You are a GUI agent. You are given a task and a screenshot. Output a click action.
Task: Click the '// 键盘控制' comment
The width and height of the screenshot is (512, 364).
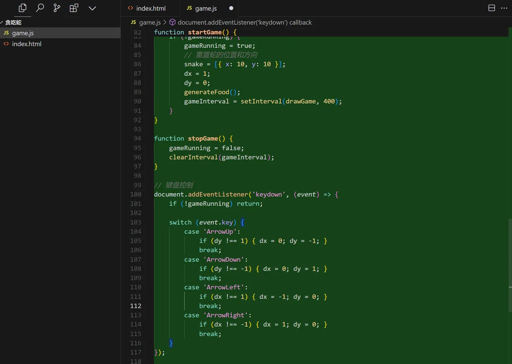(173, 185)
